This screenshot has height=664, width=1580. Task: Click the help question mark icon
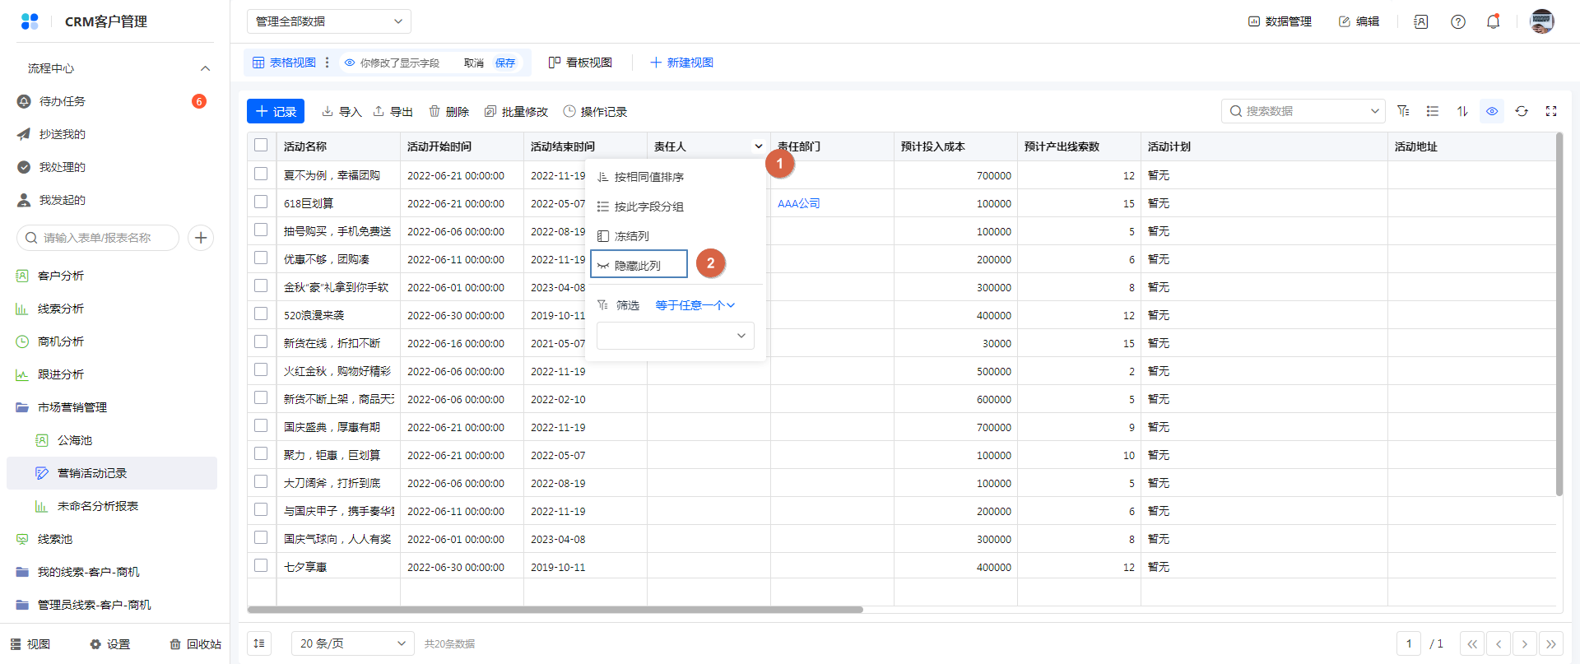[x=1458, y=21]
